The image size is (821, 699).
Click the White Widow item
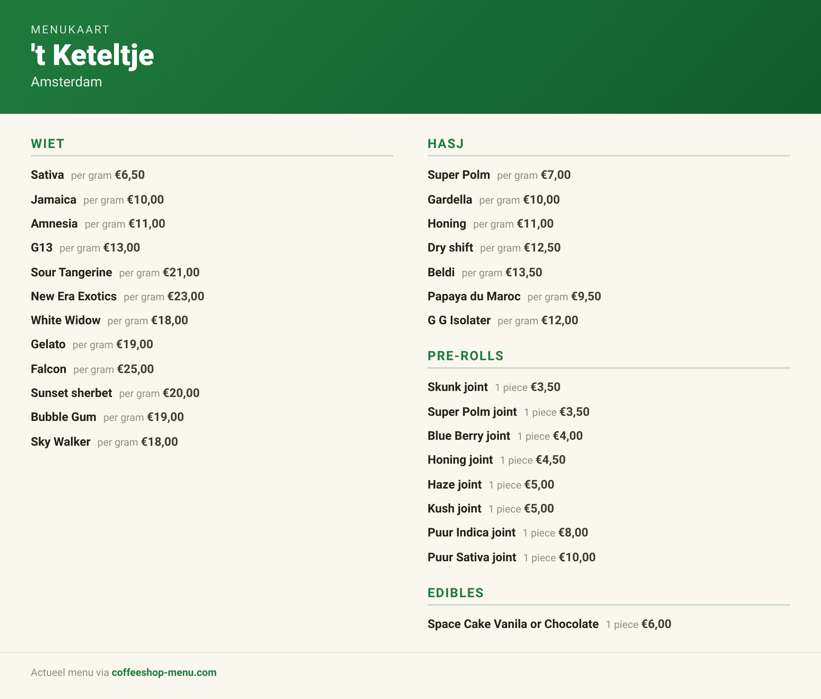pyautogui.click(x=65, y=320)
